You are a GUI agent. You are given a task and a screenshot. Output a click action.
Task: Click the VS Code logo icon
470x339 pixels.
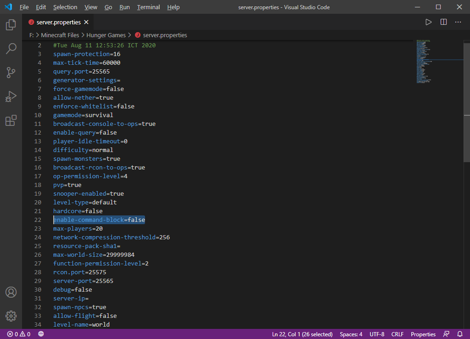[8, 7]
